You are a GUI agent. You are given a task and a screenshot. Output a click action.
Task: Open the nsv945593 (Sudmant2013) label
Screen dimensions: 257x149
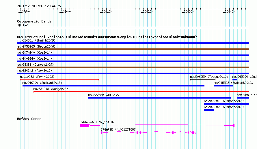[233, 83]
